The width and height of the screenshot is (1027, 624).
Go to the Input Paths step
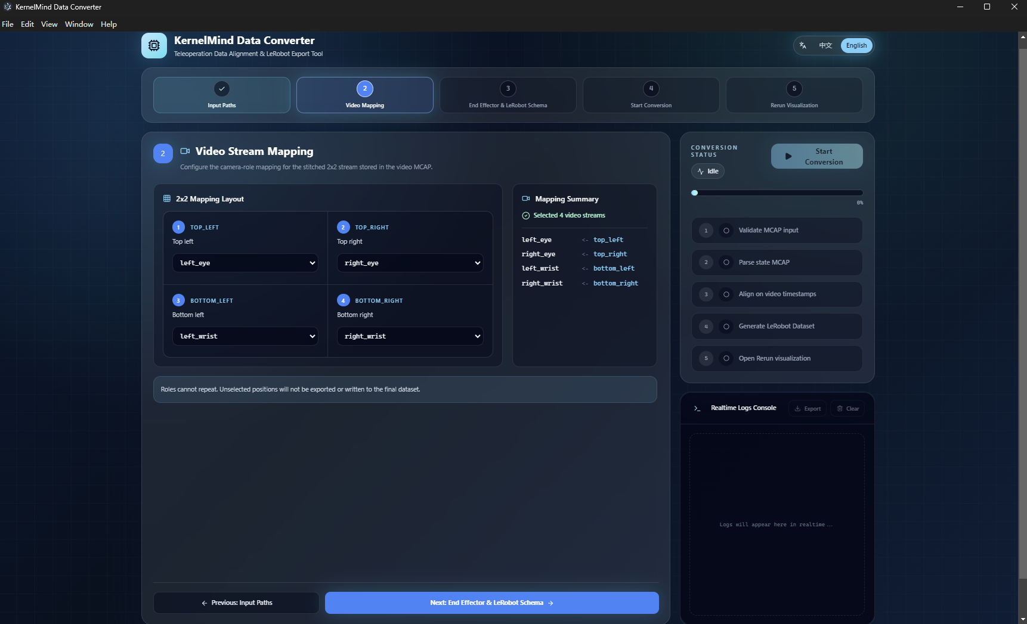click(222, 95)
